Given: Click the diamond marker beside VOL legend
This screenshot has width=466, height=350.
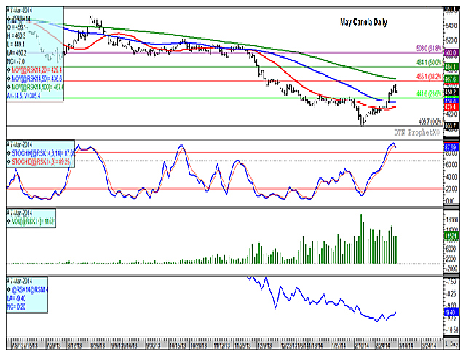Looking at the screenshot, I should click(9, 222).
